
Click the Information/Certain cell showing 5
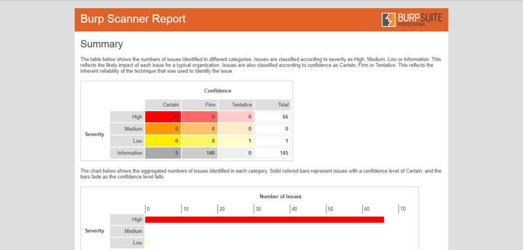point(163,153)
